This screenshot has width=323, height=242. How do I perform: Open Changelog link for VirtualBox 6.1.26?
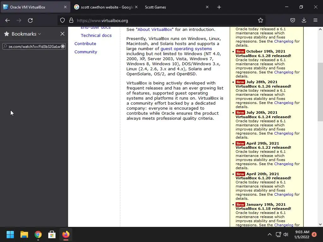(284, 103)
